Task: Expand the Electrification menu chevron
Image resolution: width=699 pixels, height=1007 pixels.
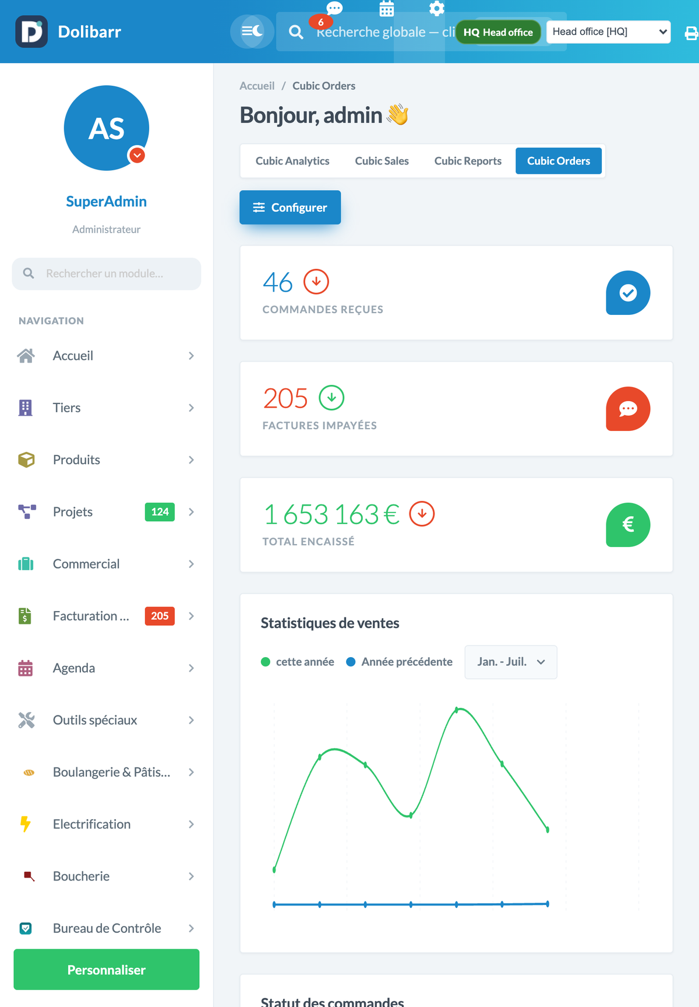Action: click(x=191, y=824)
